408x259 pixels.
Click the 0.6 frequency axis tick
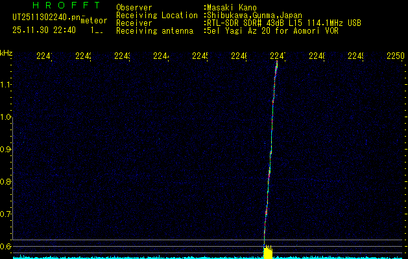(6, 246)
